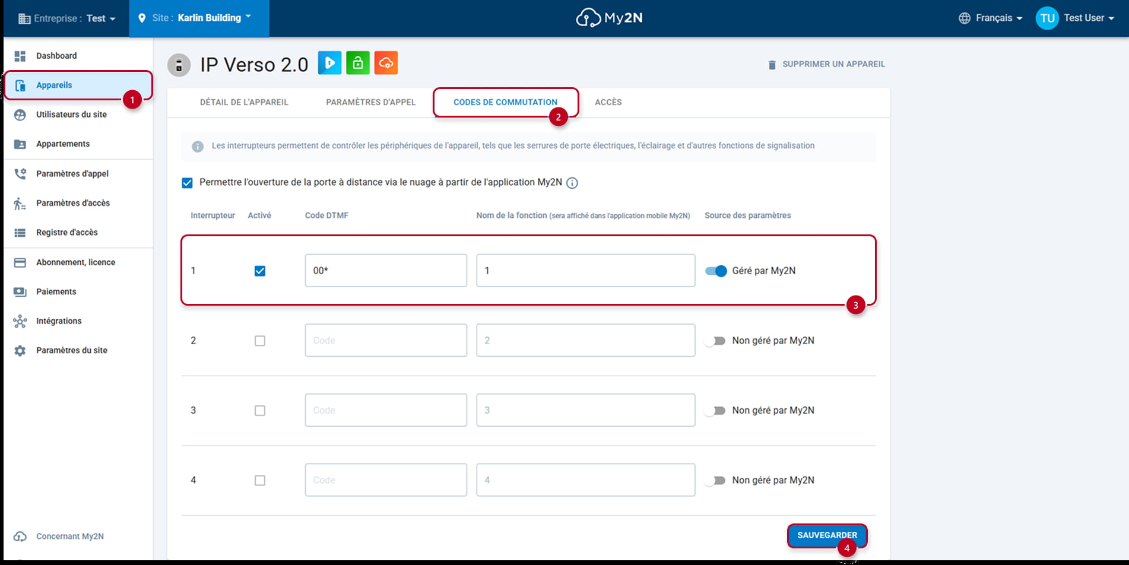This screenshot has height=565, width=1129.
Task: Click the Registre d'accès list icon
Action: [x=20, y=233]
